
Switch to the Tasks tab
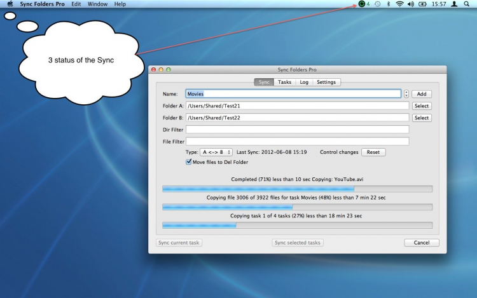285,82
